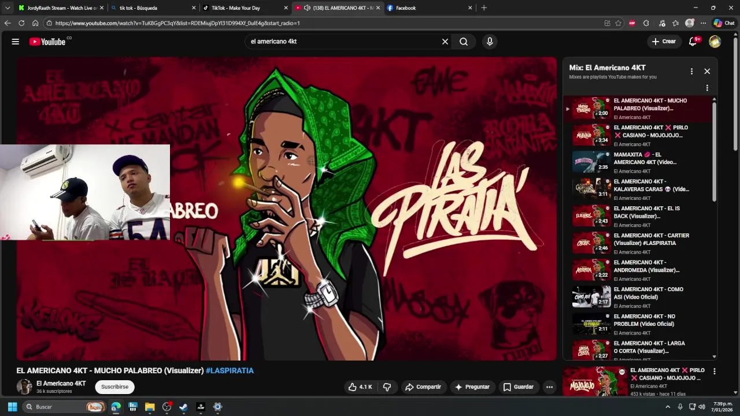Switch to the tik tok - Búsqueda tab
740x416 pixels.
(153, 8)
